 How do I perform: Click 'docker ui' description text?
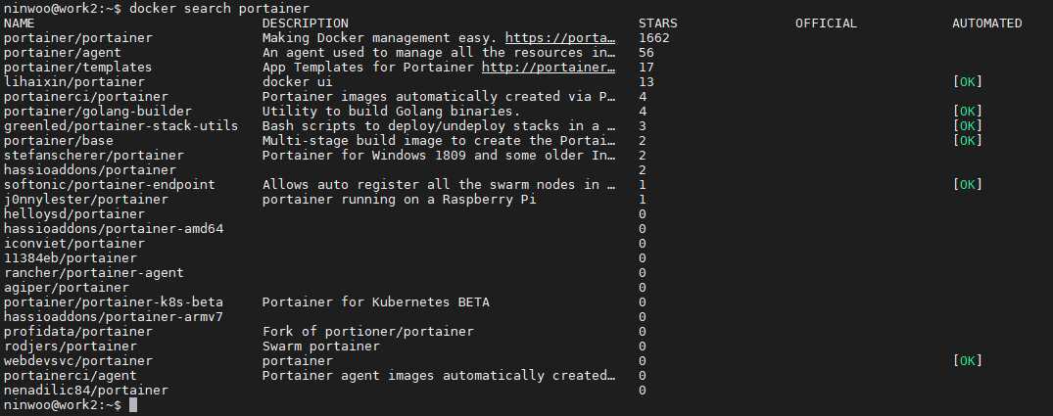(298, 82)
